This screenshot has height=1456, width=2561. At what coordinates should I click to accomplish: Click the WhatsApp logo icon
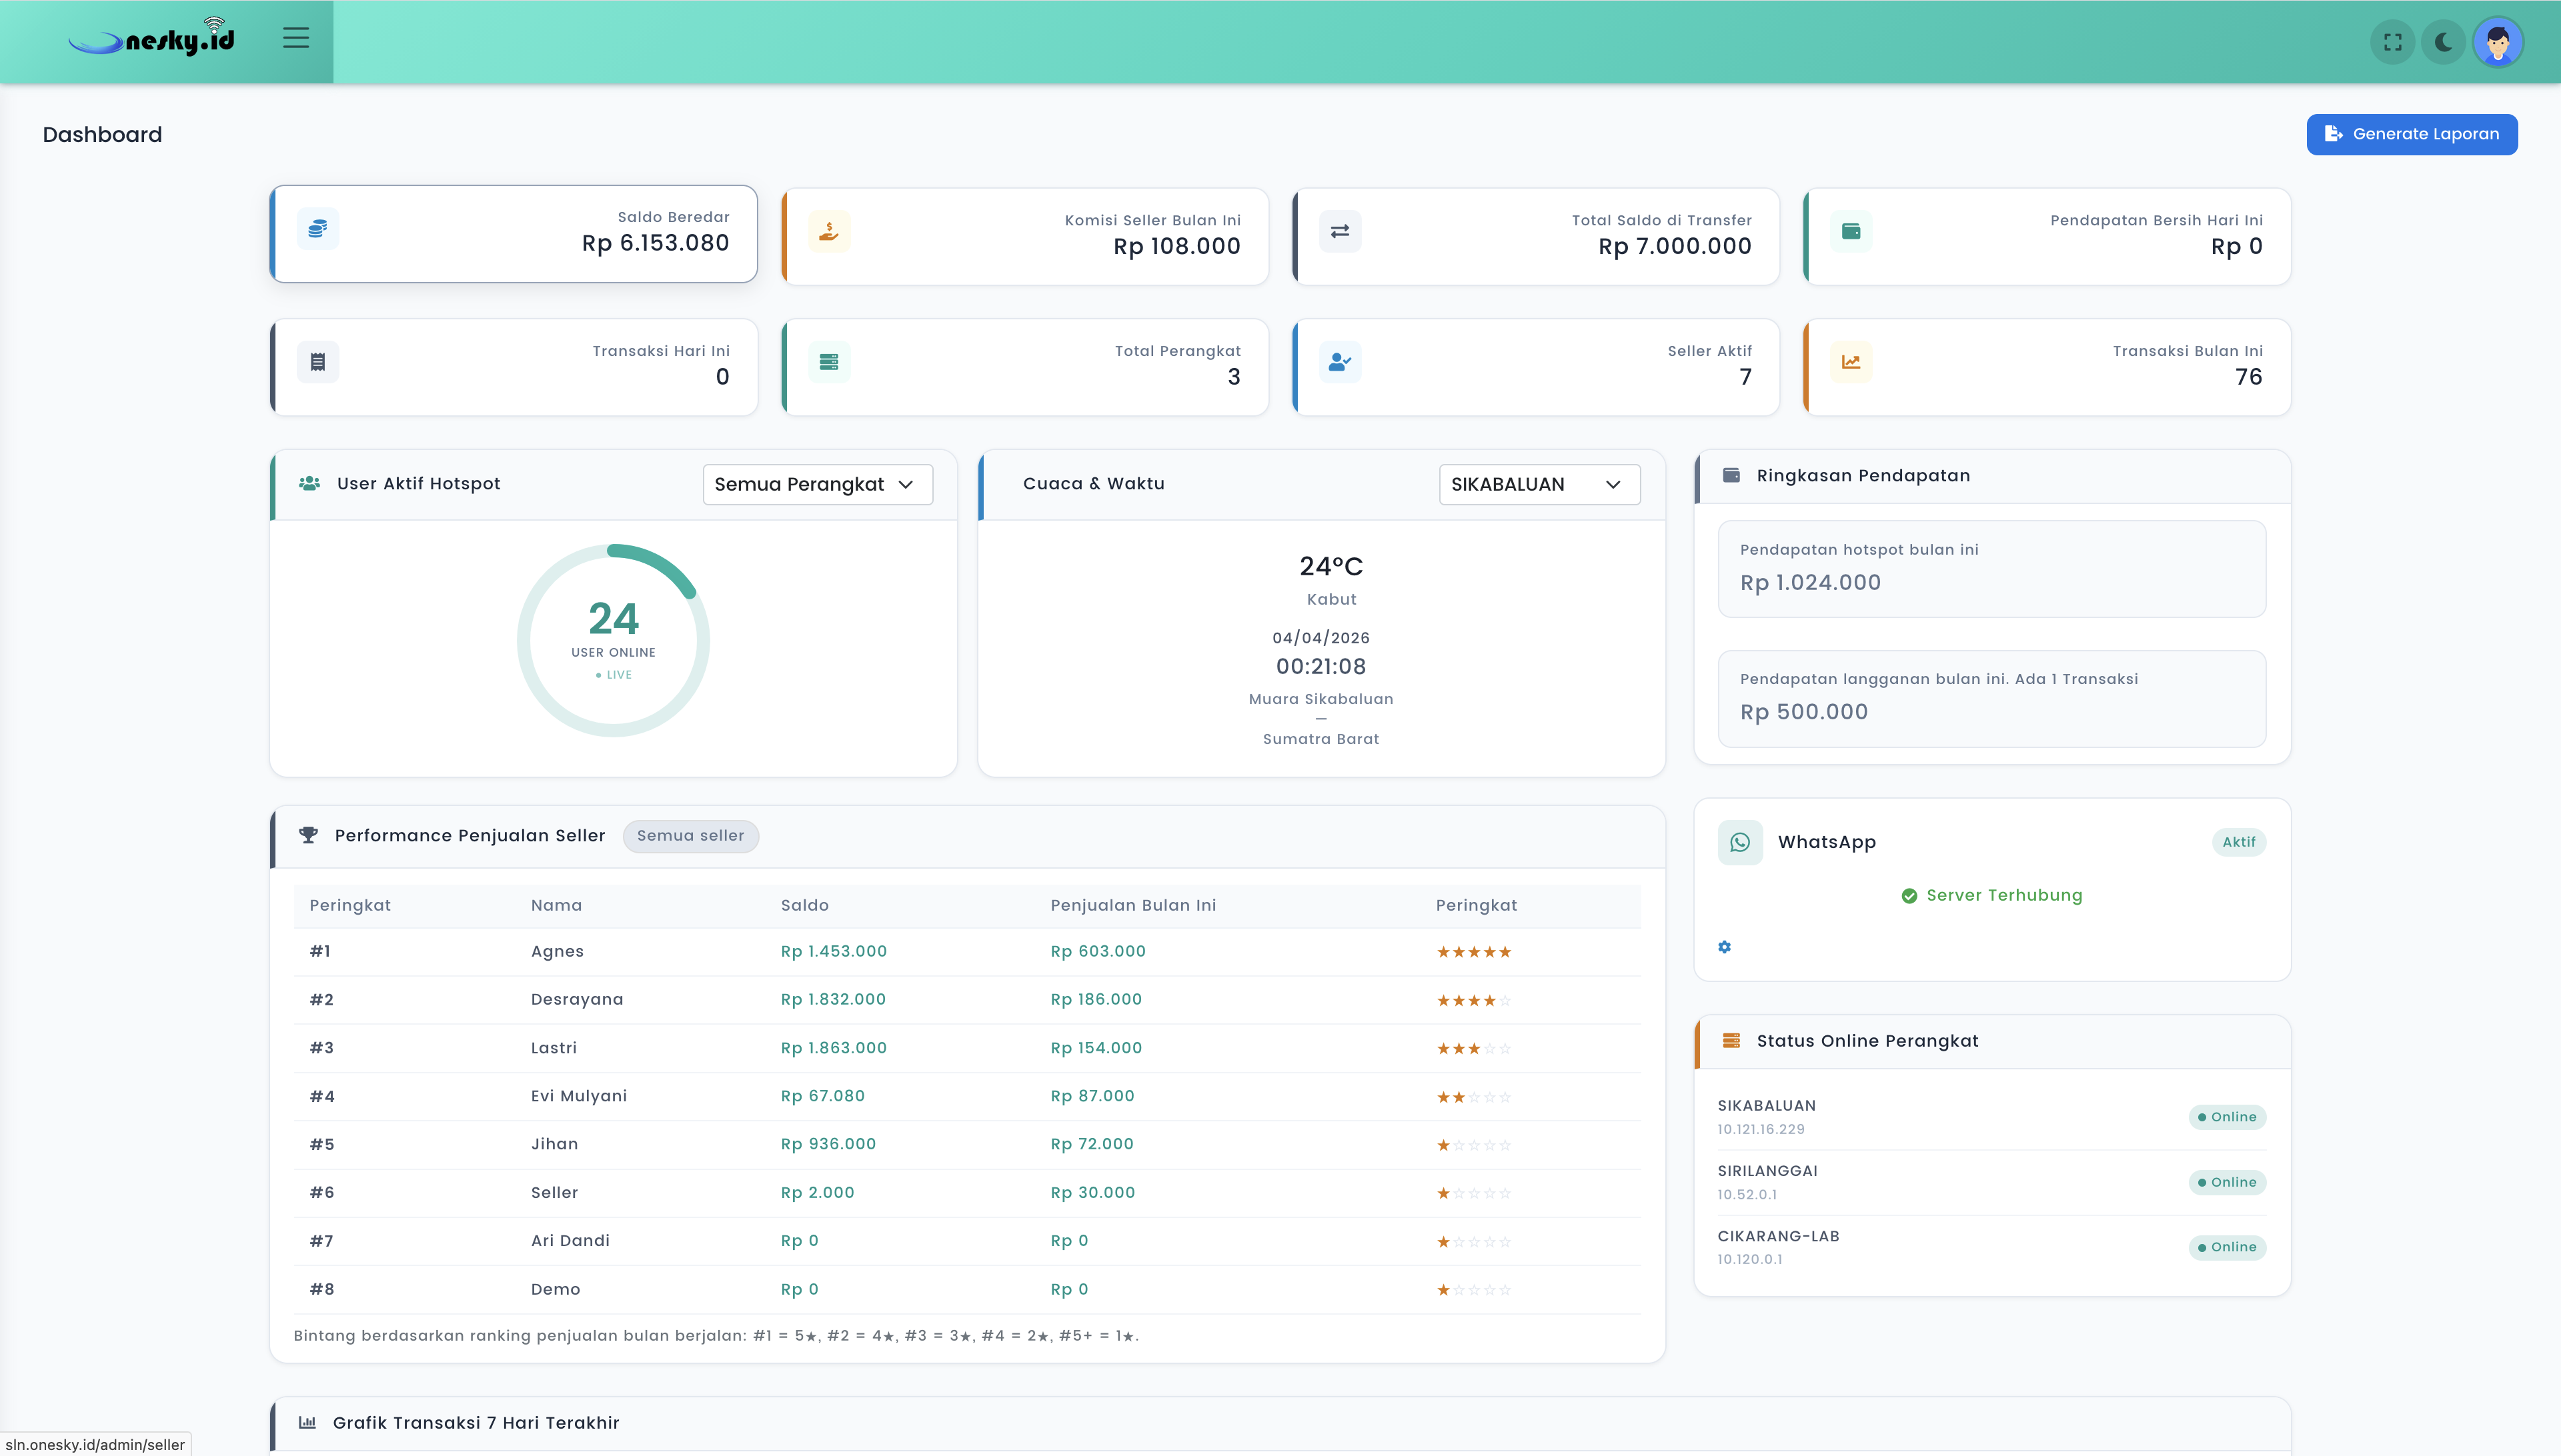point(1739,842)
